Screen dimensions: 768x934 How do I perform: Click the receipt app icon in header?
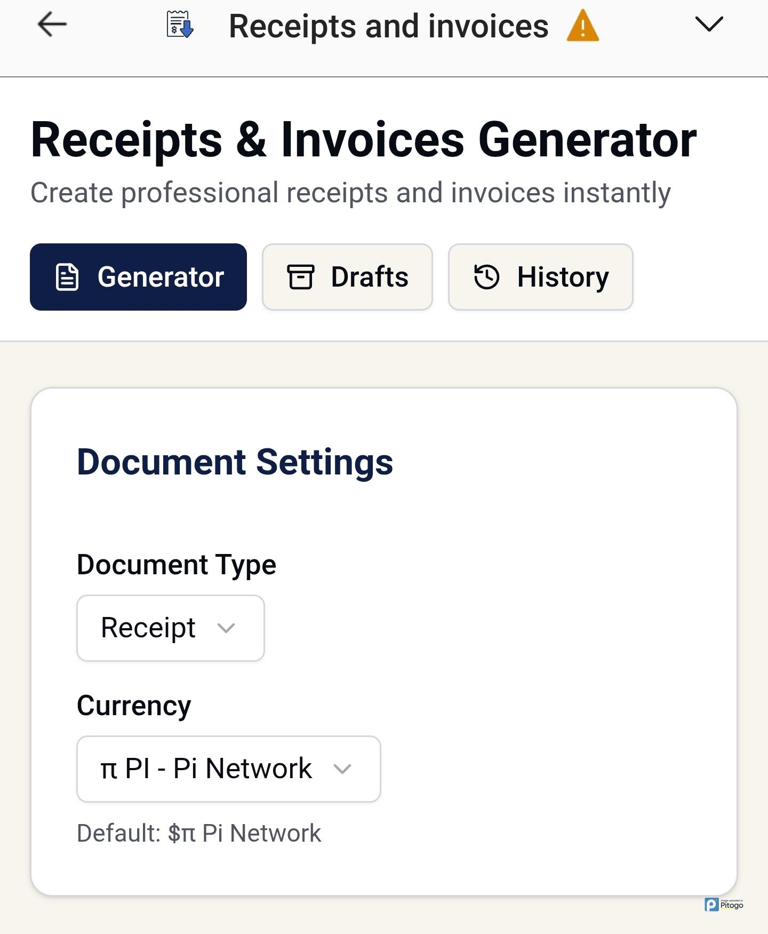click(x=180, y=25)
